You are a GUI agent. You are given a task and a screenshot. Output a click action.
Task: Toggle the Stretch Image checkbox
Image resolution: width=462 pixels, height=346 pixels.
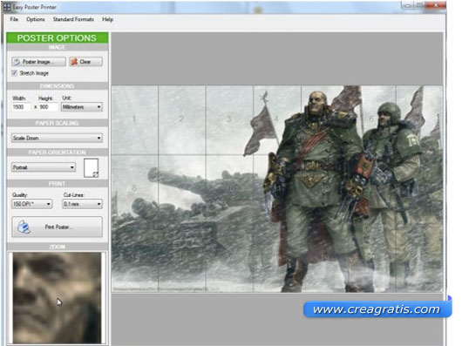(14, 72)
